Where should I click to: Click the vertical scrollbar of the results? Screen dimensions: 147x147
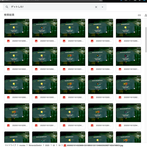(x=146, y=40)
